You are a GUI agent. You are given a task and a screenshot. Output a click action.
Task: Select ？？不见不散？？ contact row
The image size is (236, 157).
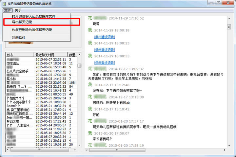tap(42, 102)
